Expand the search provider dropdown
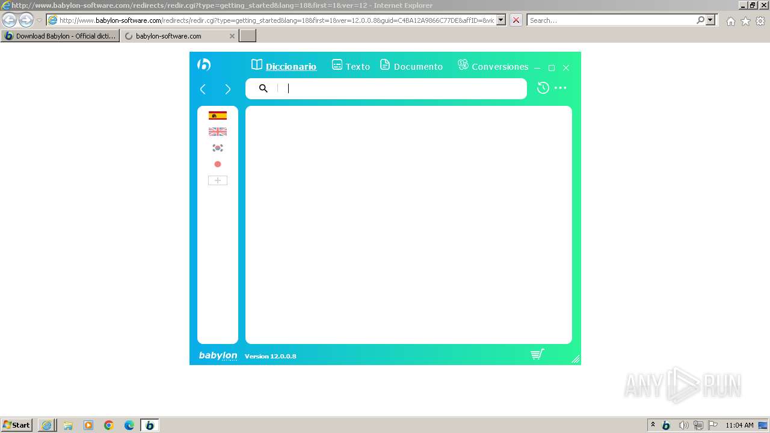This screenshot has height=433, width=770. (x=710, y=20)
